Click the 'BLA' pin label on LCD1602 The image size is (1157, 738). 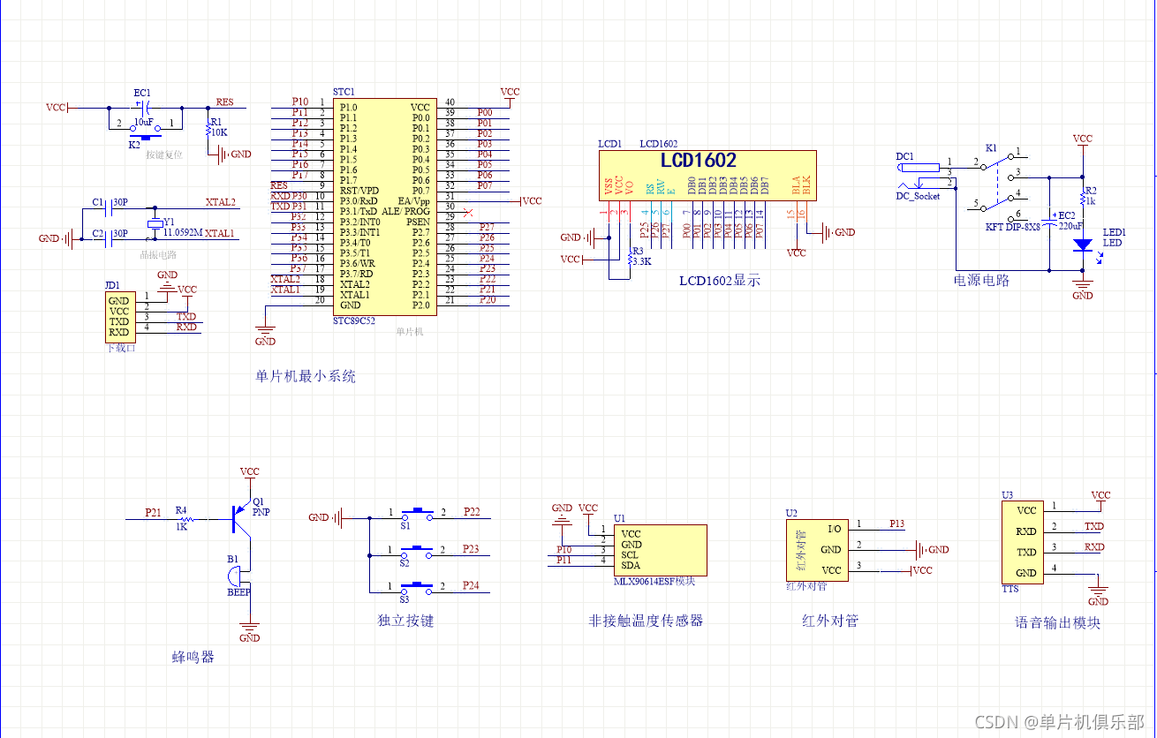tap(796, 186)
